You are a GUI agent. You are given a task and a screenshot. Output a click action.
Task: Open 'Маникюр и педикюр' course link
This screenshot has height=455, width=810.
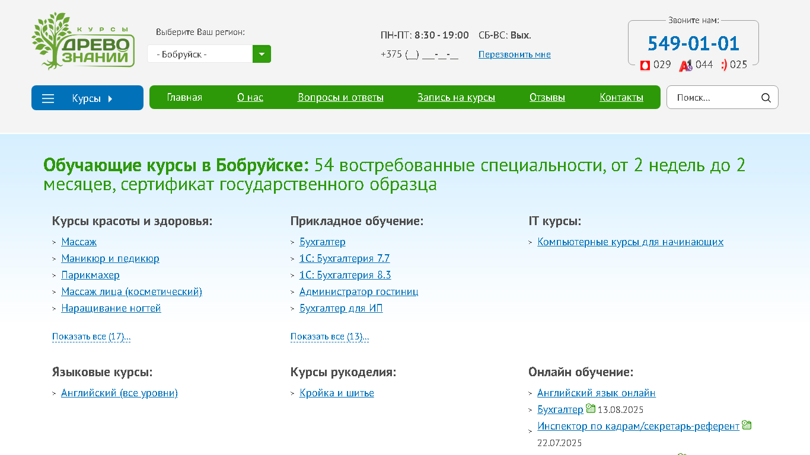pyautogui.click(x=110, y=258)
